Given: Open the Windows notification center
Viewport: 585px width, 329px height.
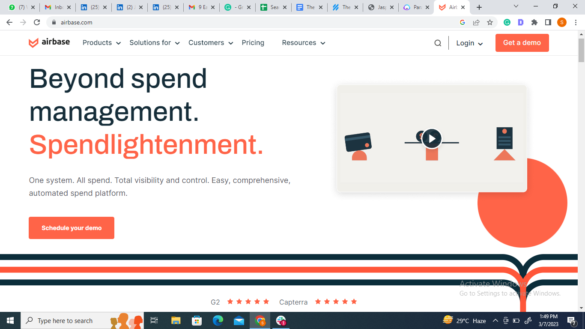Looking at the screenshot, I should pyautogui.click(x=571, y=320).
